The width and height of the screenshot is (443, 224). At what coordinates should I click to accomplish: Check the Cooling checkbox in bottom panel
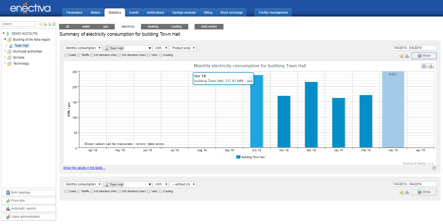coord(160,191)
